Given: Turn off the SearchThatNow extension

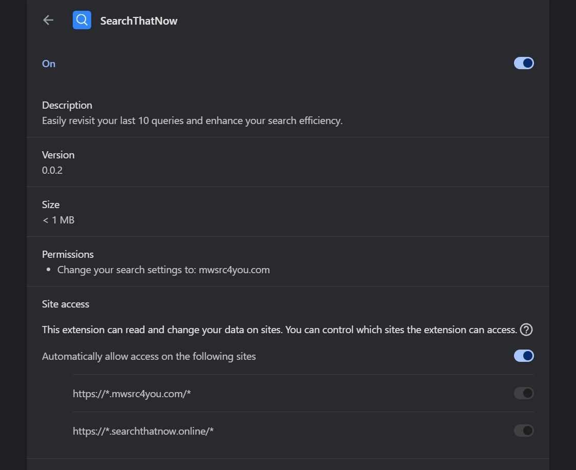Looking at the screenshot, I should point(524,63).
